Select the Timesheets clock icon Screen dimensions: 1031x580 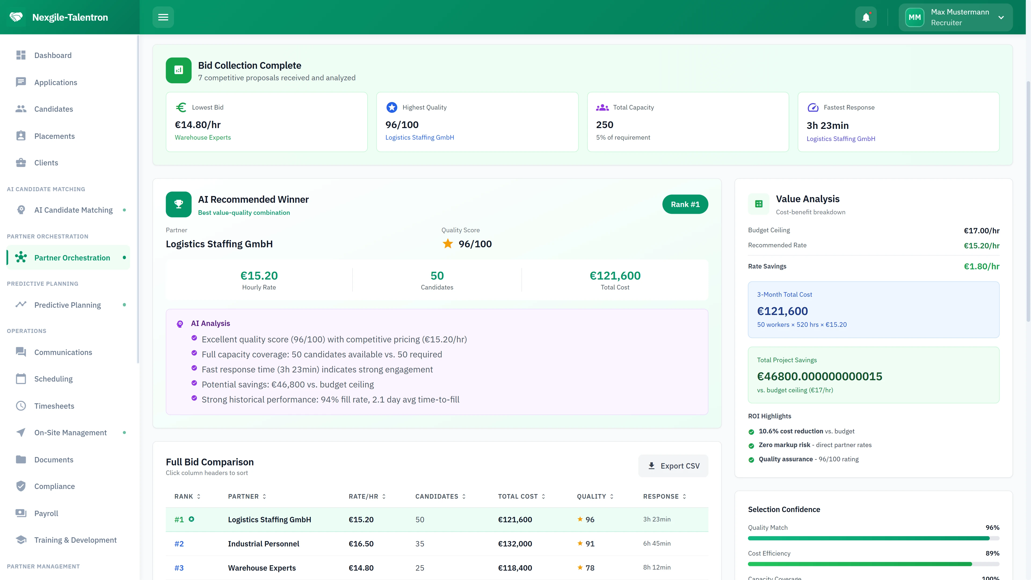click(21, 405)
